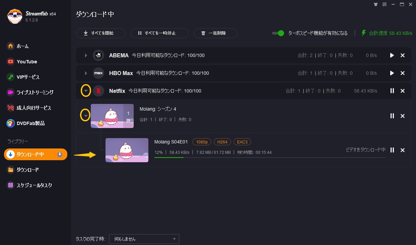Click 合計速度 58.43 KB/s text

(x=391, y=33)
